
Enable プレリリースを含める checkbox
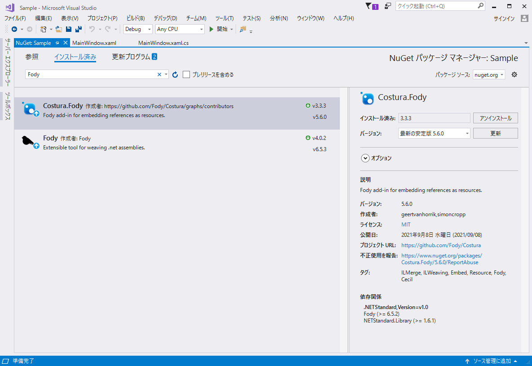186,74
